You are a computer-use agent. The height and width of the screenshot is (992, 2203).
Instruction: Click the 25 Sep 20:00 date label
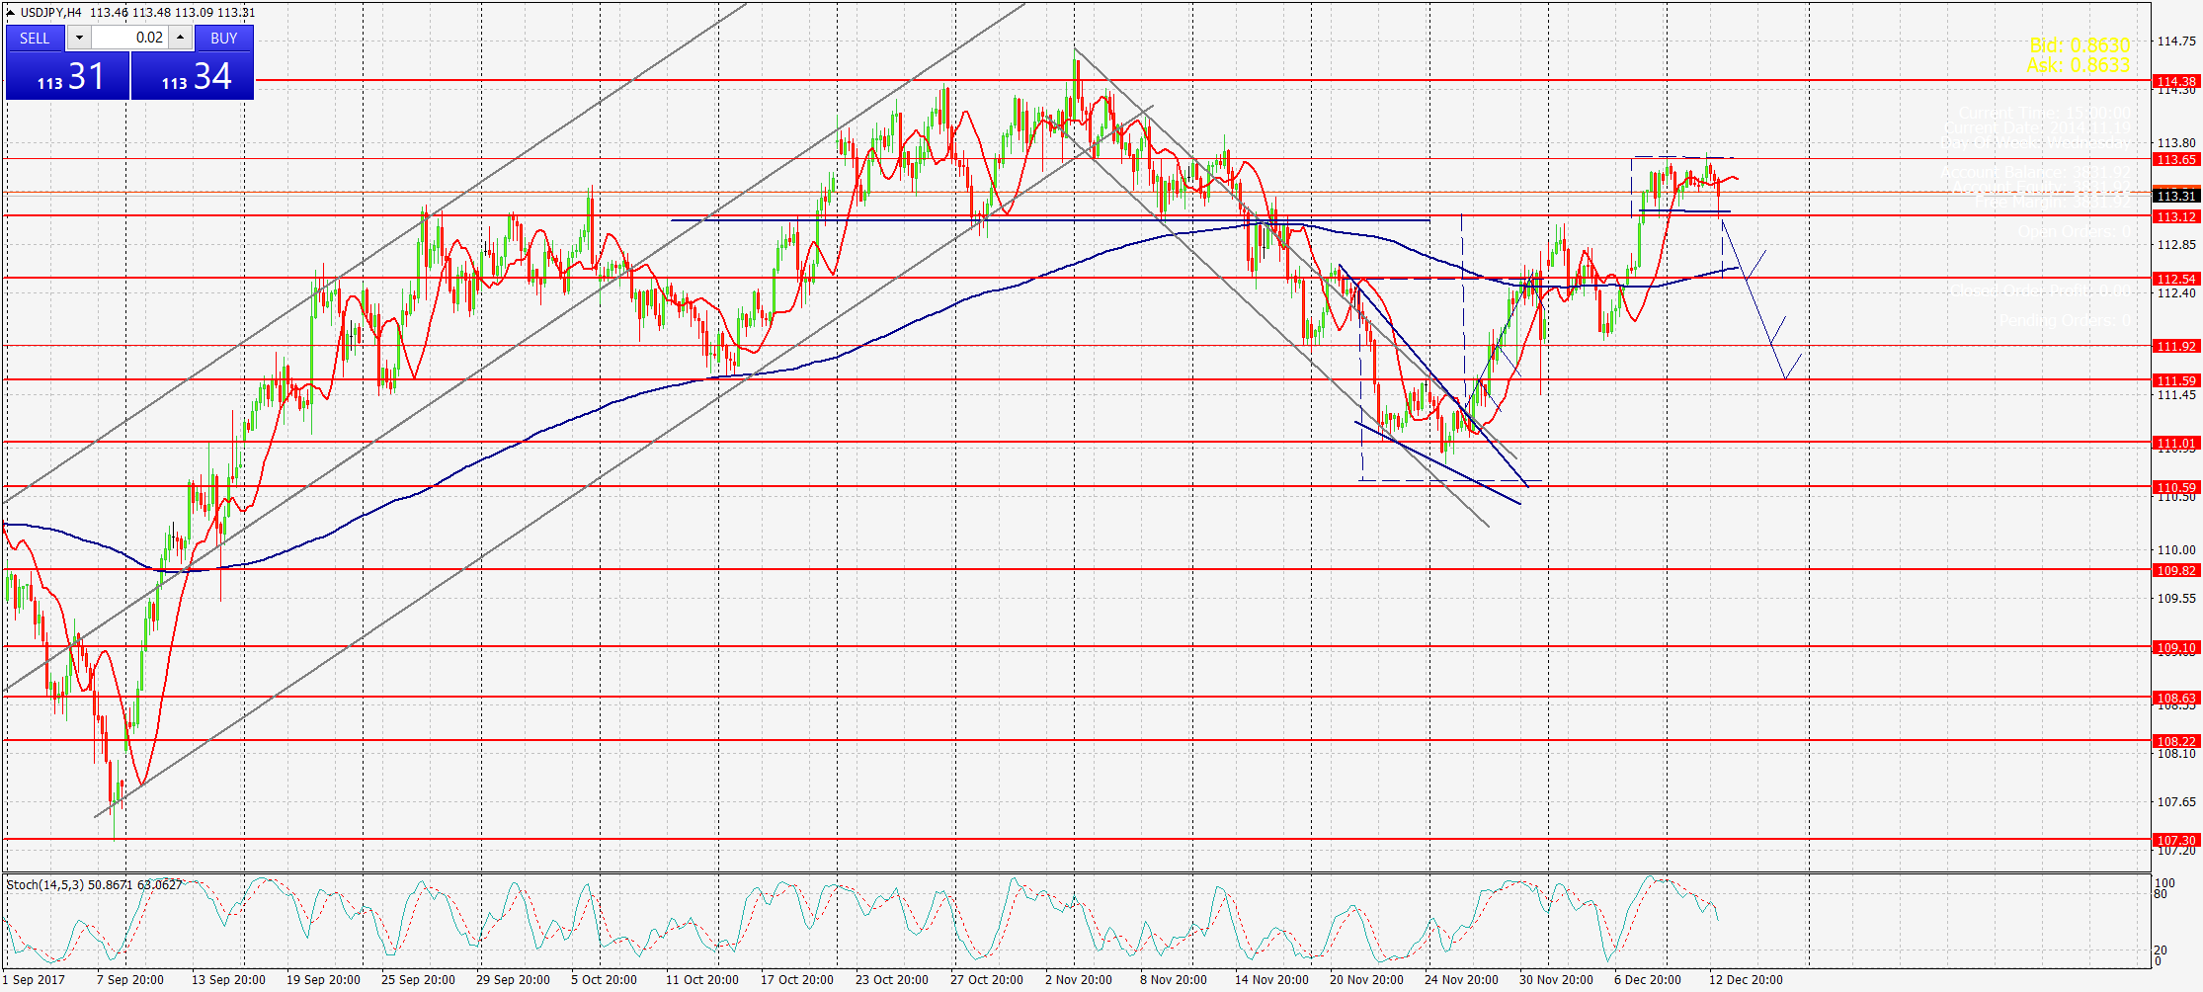(x=418, y=980)
